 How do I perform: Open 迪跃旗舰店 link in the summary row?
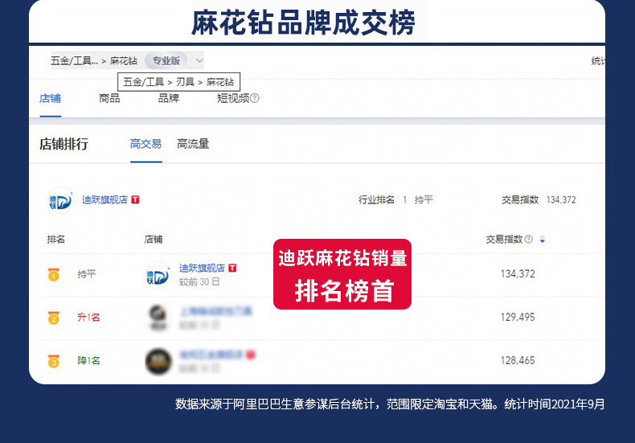(104, 199)
